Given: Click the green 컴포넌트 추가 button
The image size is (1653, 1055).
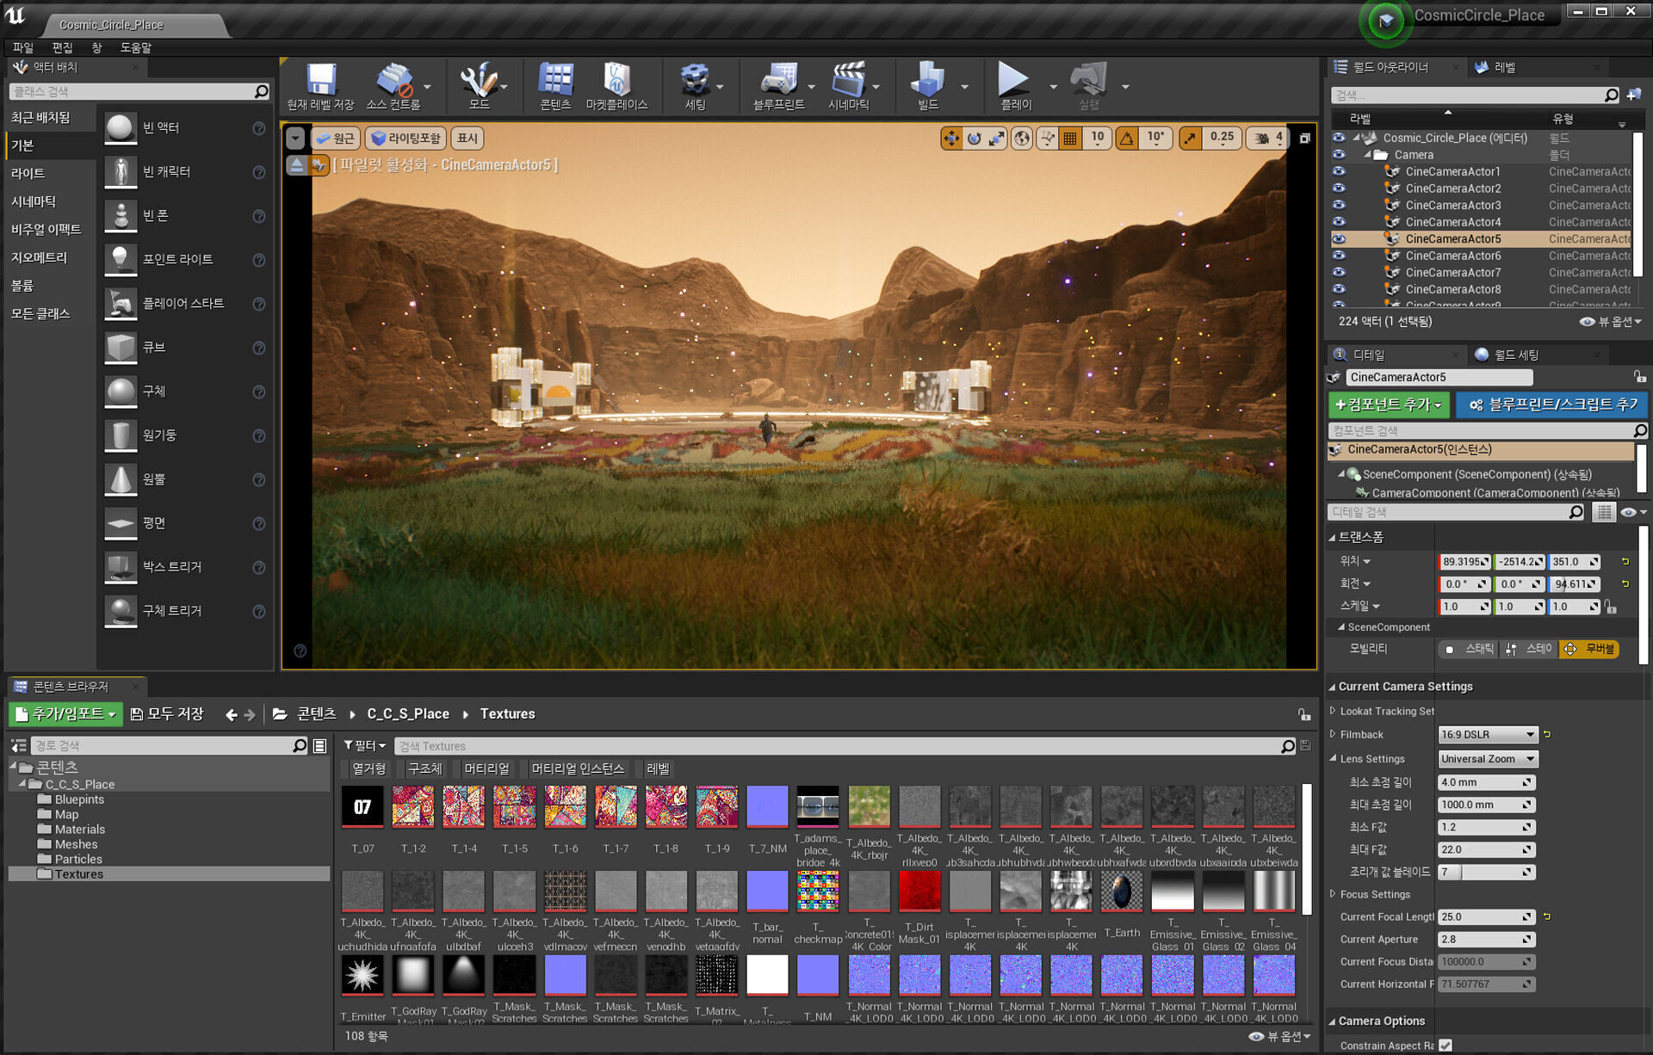Looking at the screenshot, I should tap(1388, 404).
